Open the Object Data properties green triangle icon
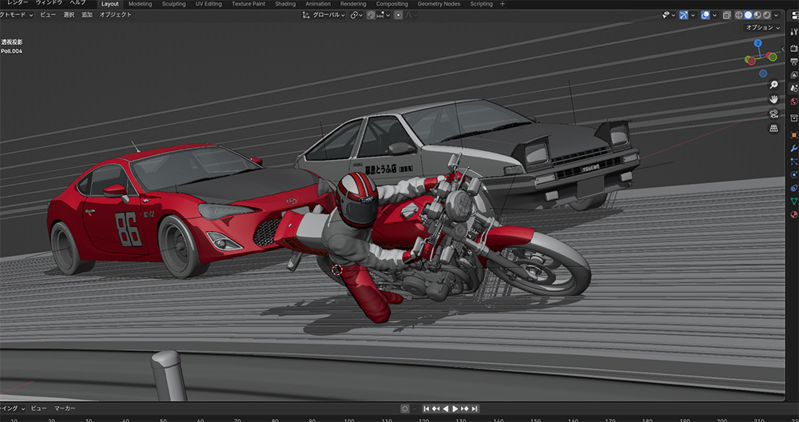The height and width of the screenshot is (422, 799). click(793, 201)
